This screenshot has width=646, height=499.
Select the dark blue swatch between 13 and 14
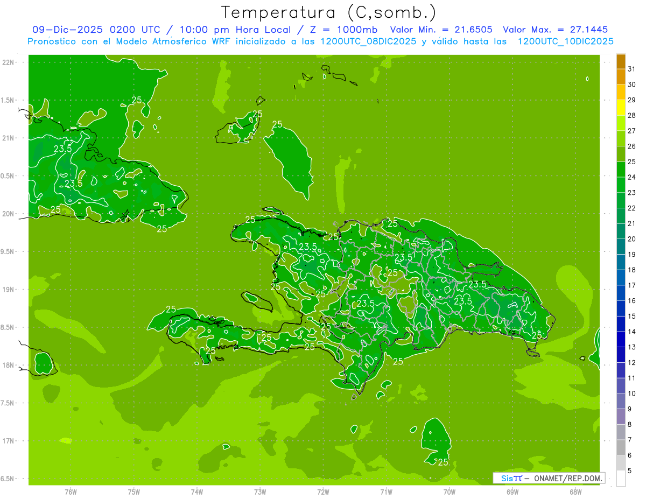pyautogui.click(x=621, y=339)
